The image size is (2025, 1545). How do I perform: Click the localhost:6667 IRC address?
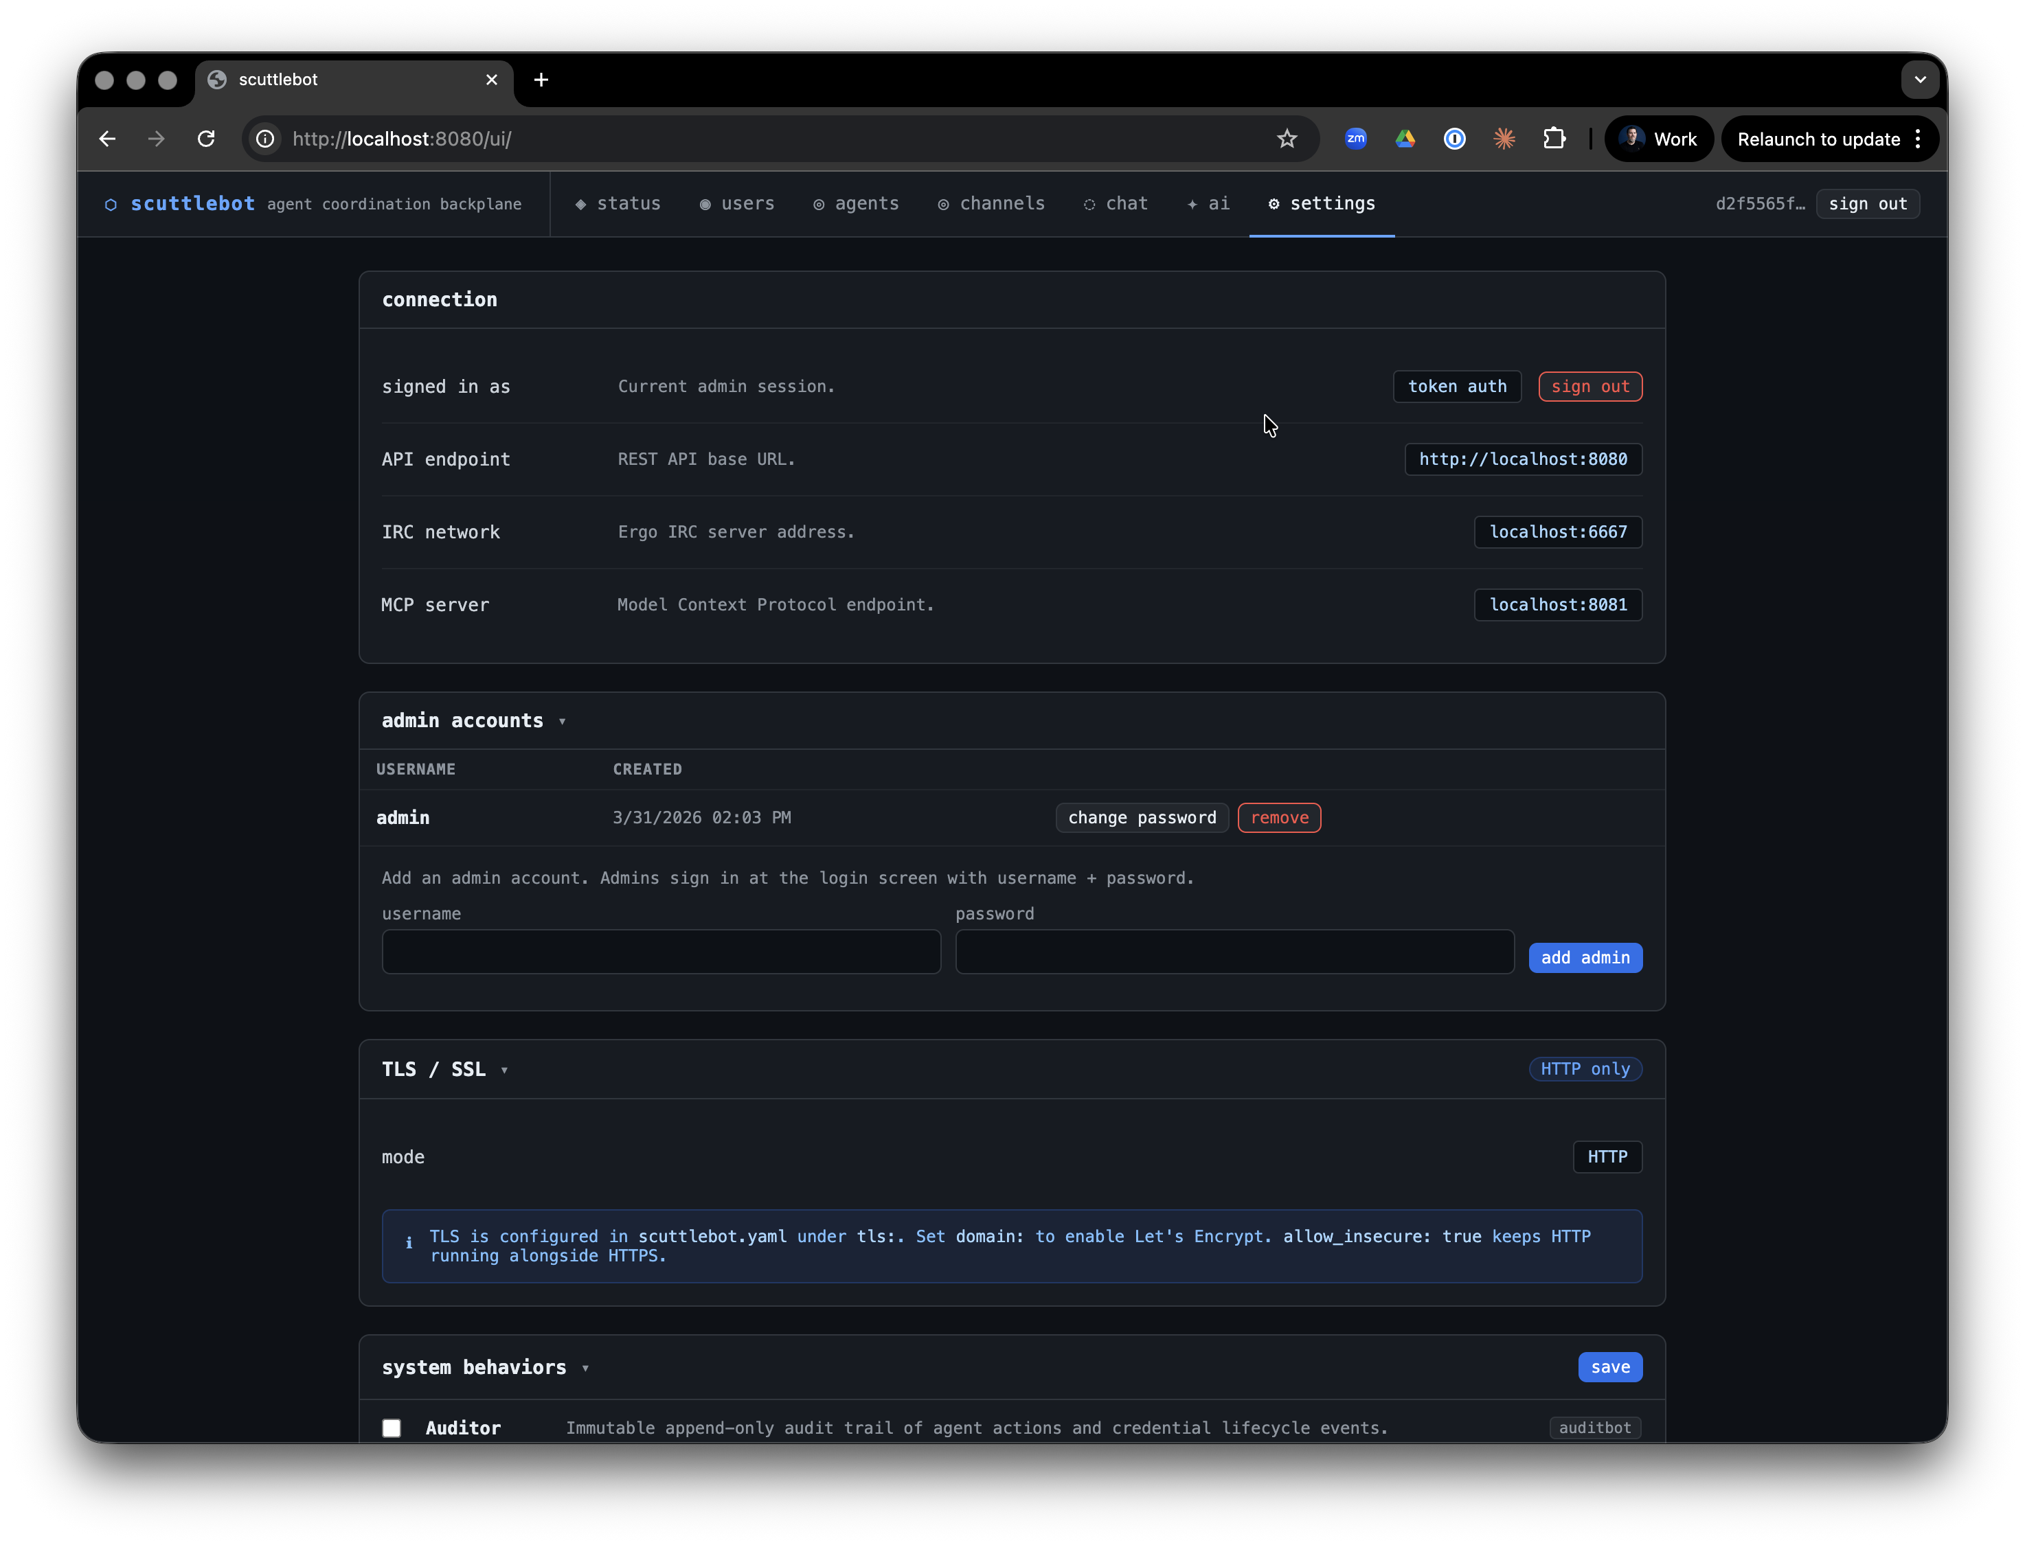tap(1558, 531)
